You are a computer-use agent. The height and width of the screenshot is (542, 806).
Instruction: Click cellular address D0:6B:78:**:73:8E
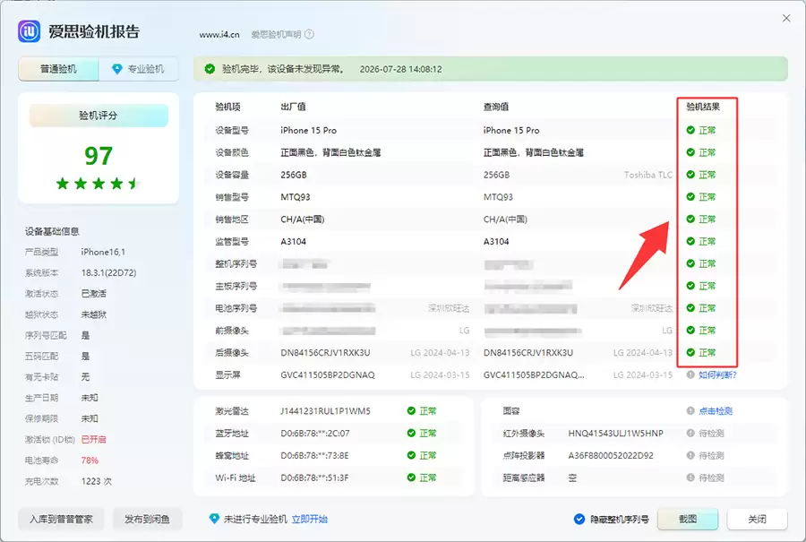pyautogui.click(x=314, y=455)
